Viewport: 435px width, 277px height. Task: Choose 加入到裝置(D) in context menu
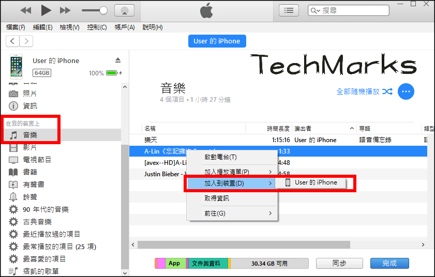point(231,183)
